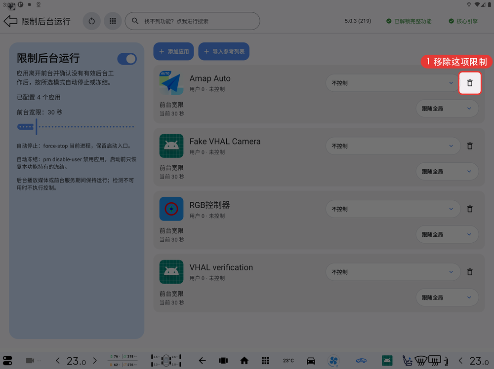Click the 导入参考列表 button
This screenshot has width=494, height=369.
pos(224,51)
